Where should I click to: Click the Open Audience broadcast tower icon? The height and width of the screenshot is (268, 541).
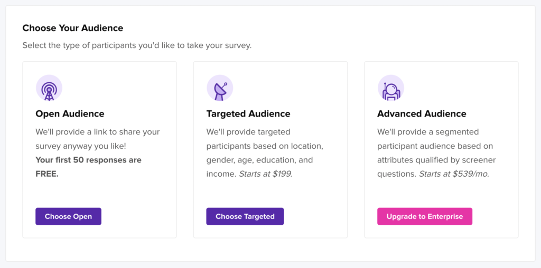49,88
